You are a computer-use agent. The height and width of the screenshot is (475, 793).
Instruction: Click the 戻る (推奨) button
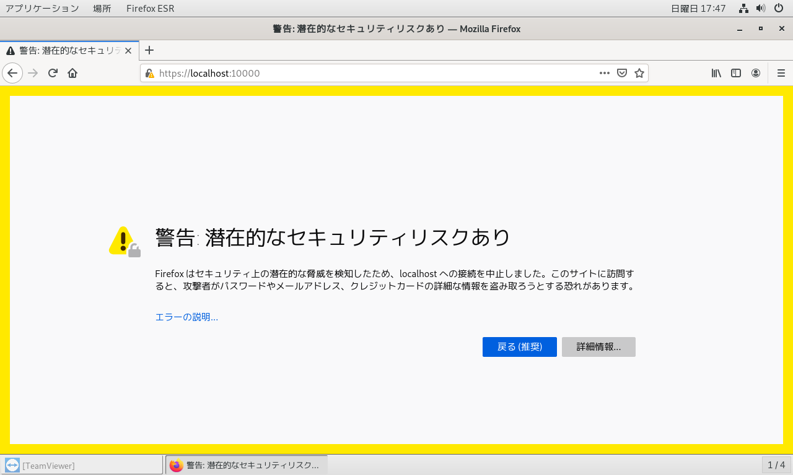(519, 347)
